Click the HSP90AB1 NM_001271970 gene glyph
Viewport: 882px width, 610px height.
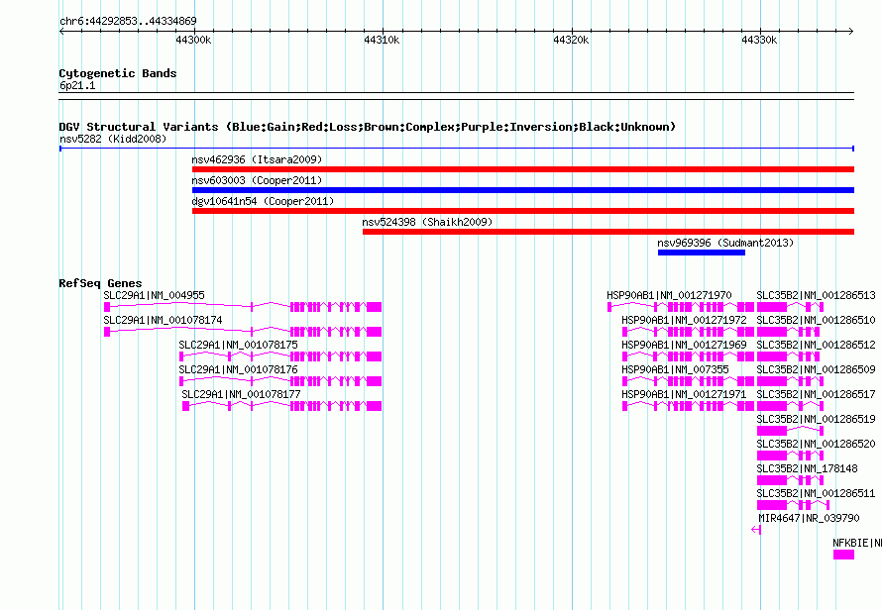[681, 307]
